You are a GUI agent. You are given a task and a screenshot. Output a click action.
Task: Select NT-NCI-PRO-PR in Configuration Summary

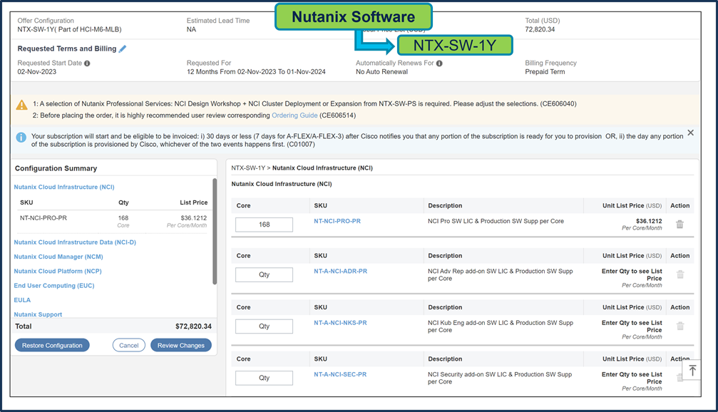(43, 218)
